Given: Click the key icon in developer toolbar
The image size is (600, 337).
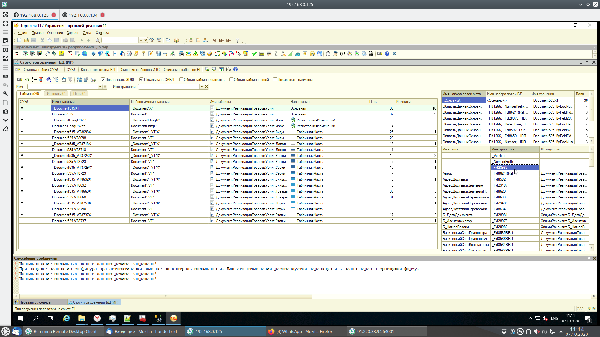Looking at the screenshot, I should point(47,54).
